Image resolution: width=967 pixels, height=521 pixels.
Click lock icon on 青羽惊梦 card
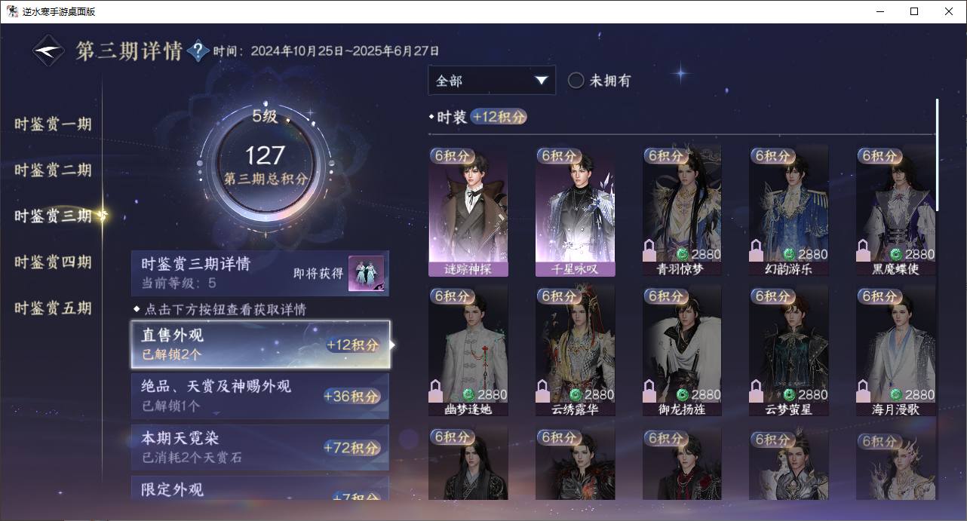click(x=649, y=250)
